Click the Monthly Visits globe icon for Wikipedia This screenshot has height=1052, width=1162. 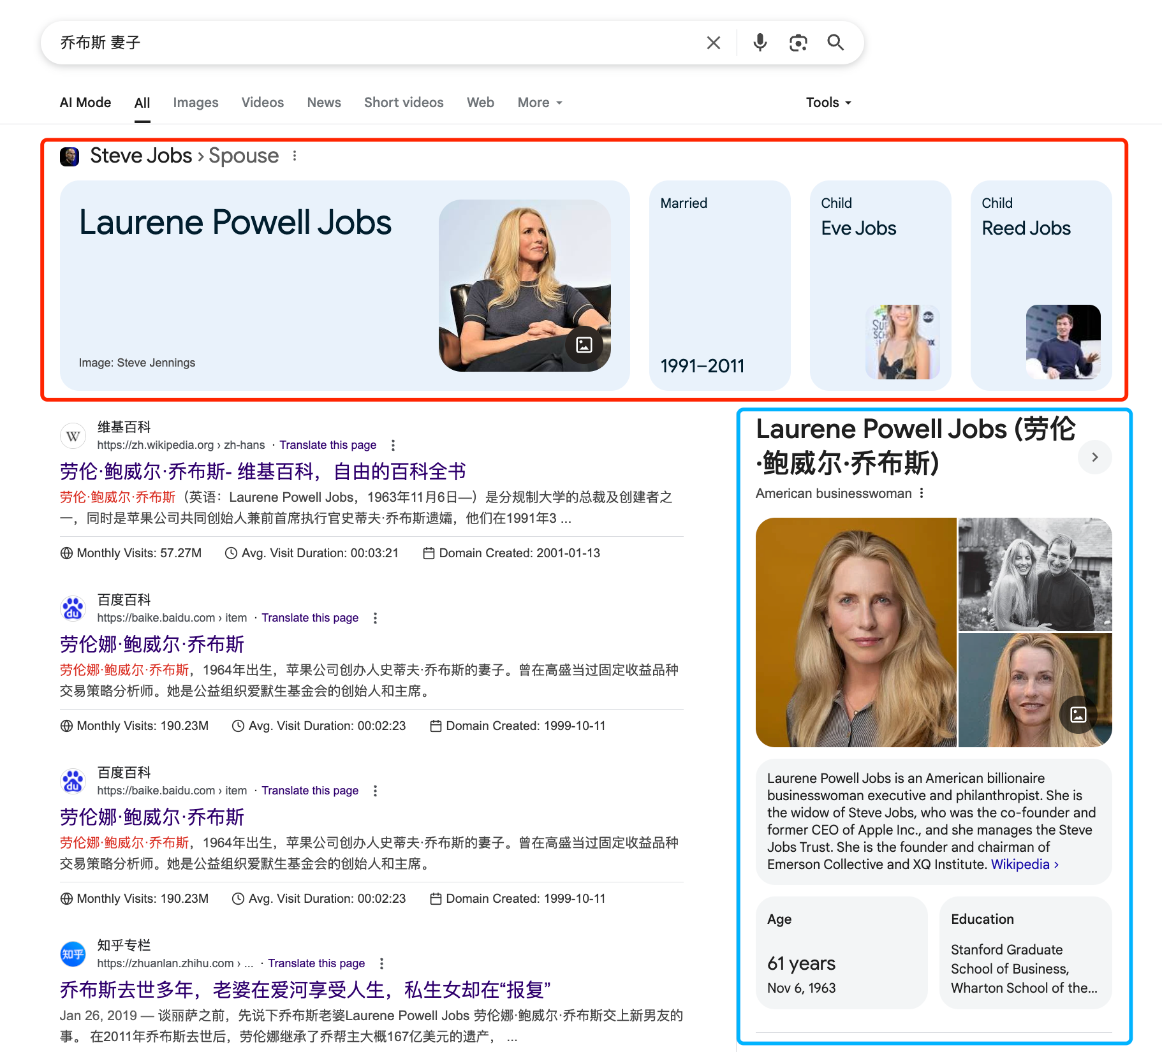click(66, 553)
